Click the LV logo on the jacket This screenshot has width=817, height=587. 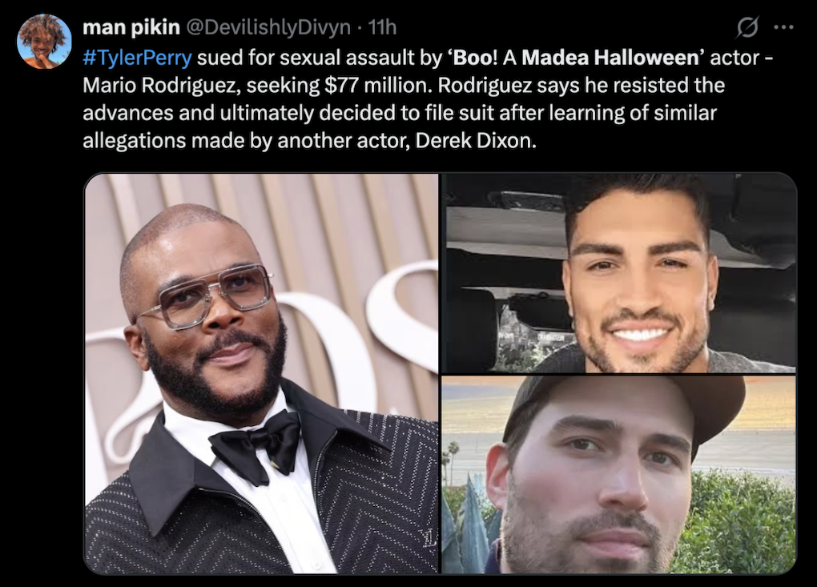429,538
